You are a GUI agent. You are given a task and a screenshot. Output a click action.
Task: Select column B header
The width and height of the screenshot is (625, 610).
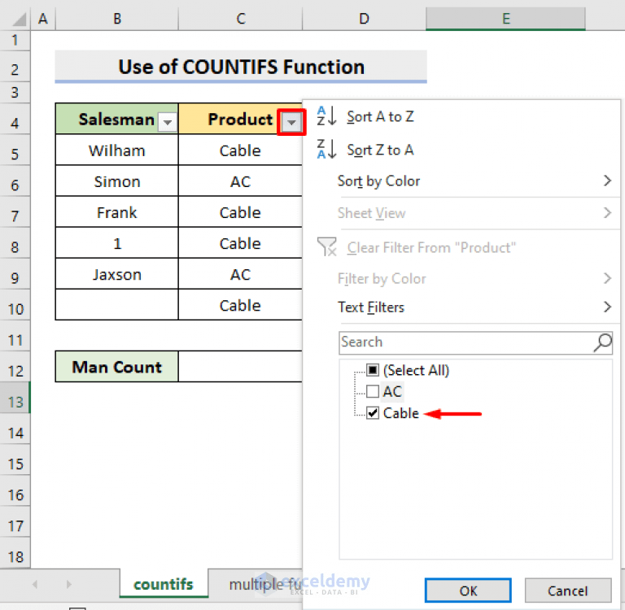117,19
